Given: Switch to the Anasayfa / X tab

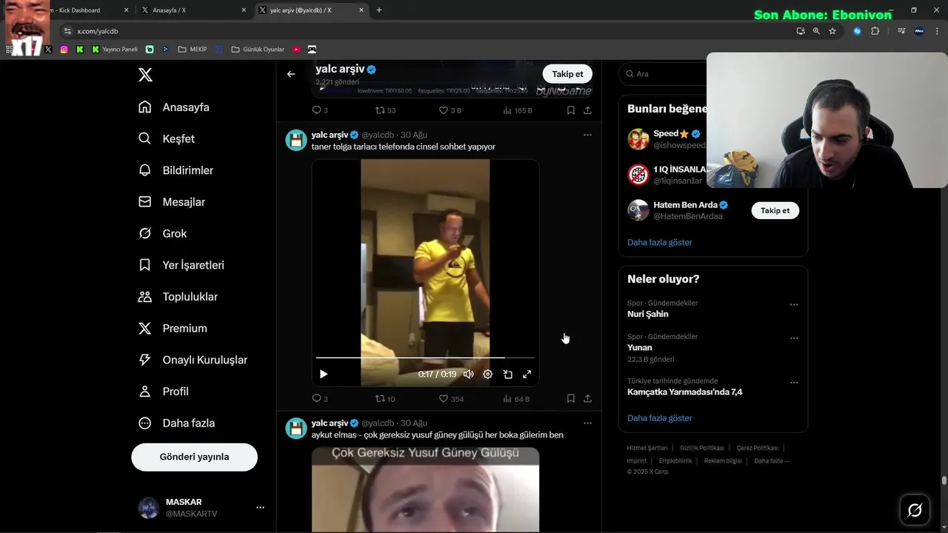Looking at the screenshot, I should 194,10.
